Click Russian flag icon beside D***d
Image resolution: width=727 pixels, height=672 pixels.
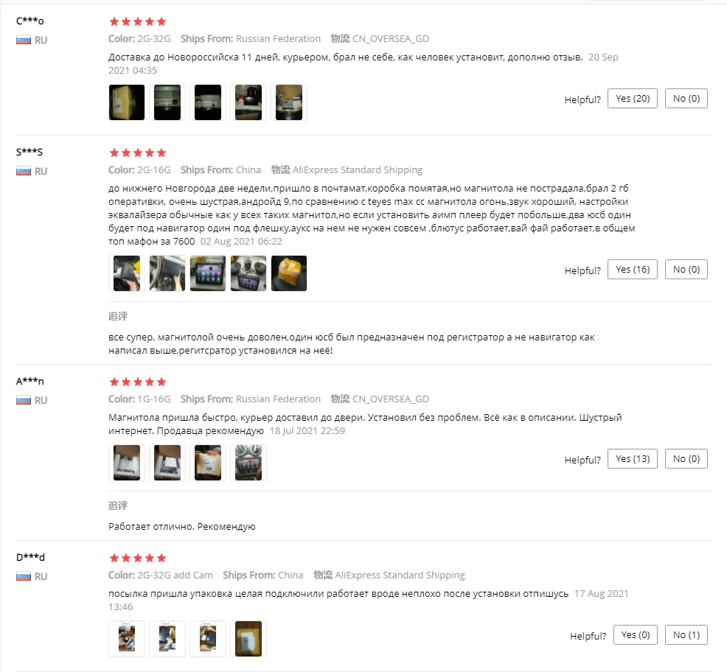(x=24, y=576)
